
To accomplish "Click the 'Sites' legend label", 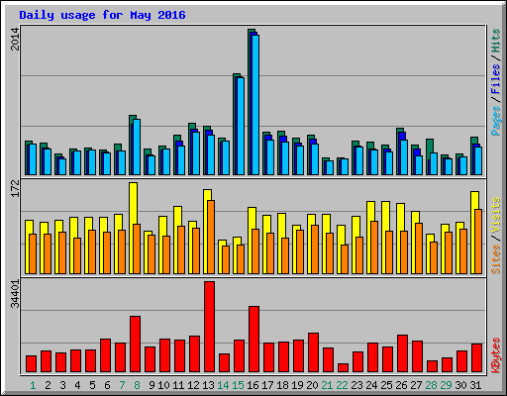I will [x=495, y=259].
